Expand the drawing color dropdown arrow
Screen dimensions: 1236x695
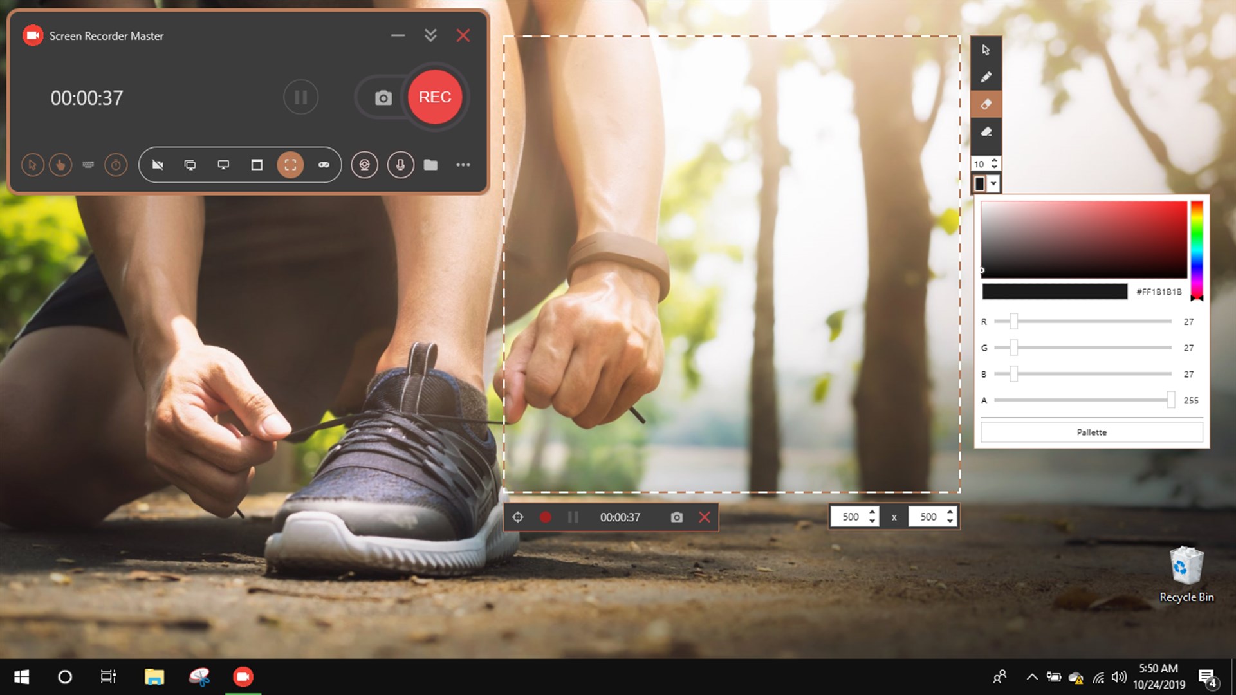tap(993, 184)
